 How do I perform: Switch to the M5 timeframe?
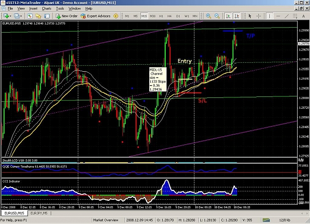tap(135, 16)
